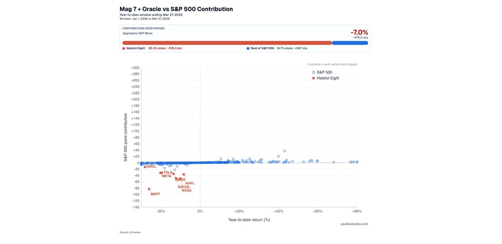Click the red Hateful Eight legend dot
This screenshot has width=502, height=244.
pyautogui.click(x=314, y=78)
